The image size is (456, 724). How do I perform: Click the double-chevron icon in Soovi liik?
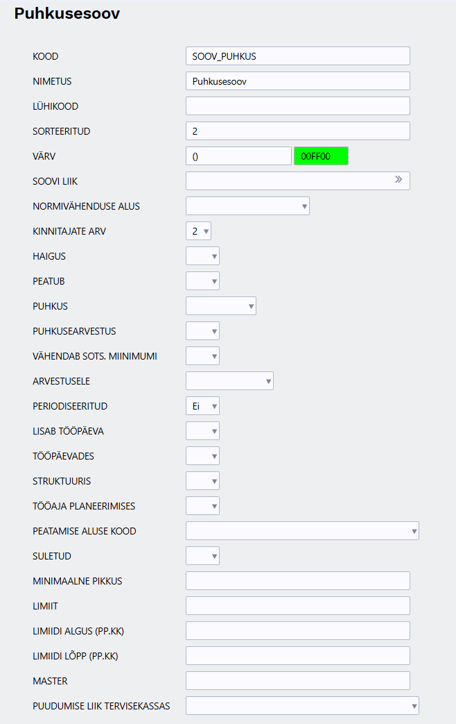click(x=398, y=180)
